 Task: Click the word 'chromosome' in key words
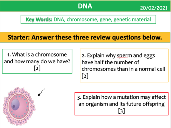click(x=82, y=19)
